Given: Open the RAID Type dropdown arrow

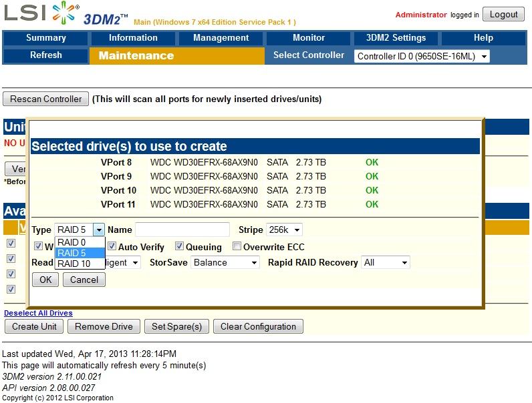Looking at the screenshot, I should (x=99, y=230).
